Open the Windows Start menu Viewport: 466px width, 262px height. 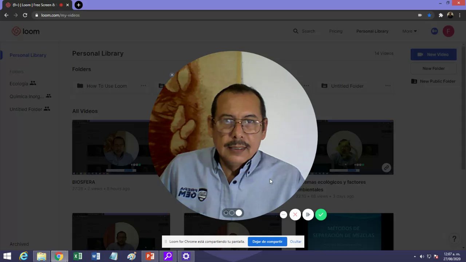pos(7,256)
